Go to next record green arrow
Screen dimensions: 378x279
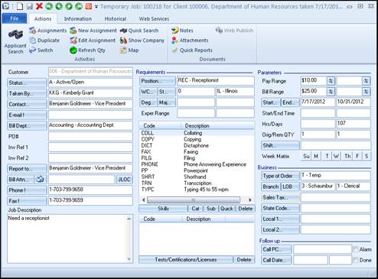tap(69, 6)
